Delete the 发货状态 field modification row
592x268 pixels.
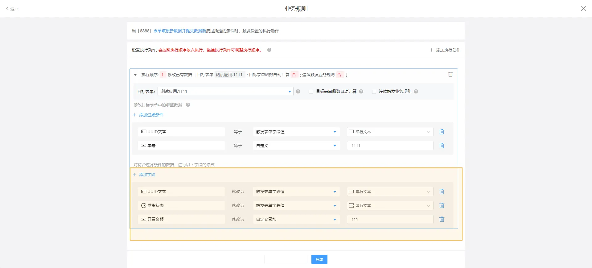(442, 205)
